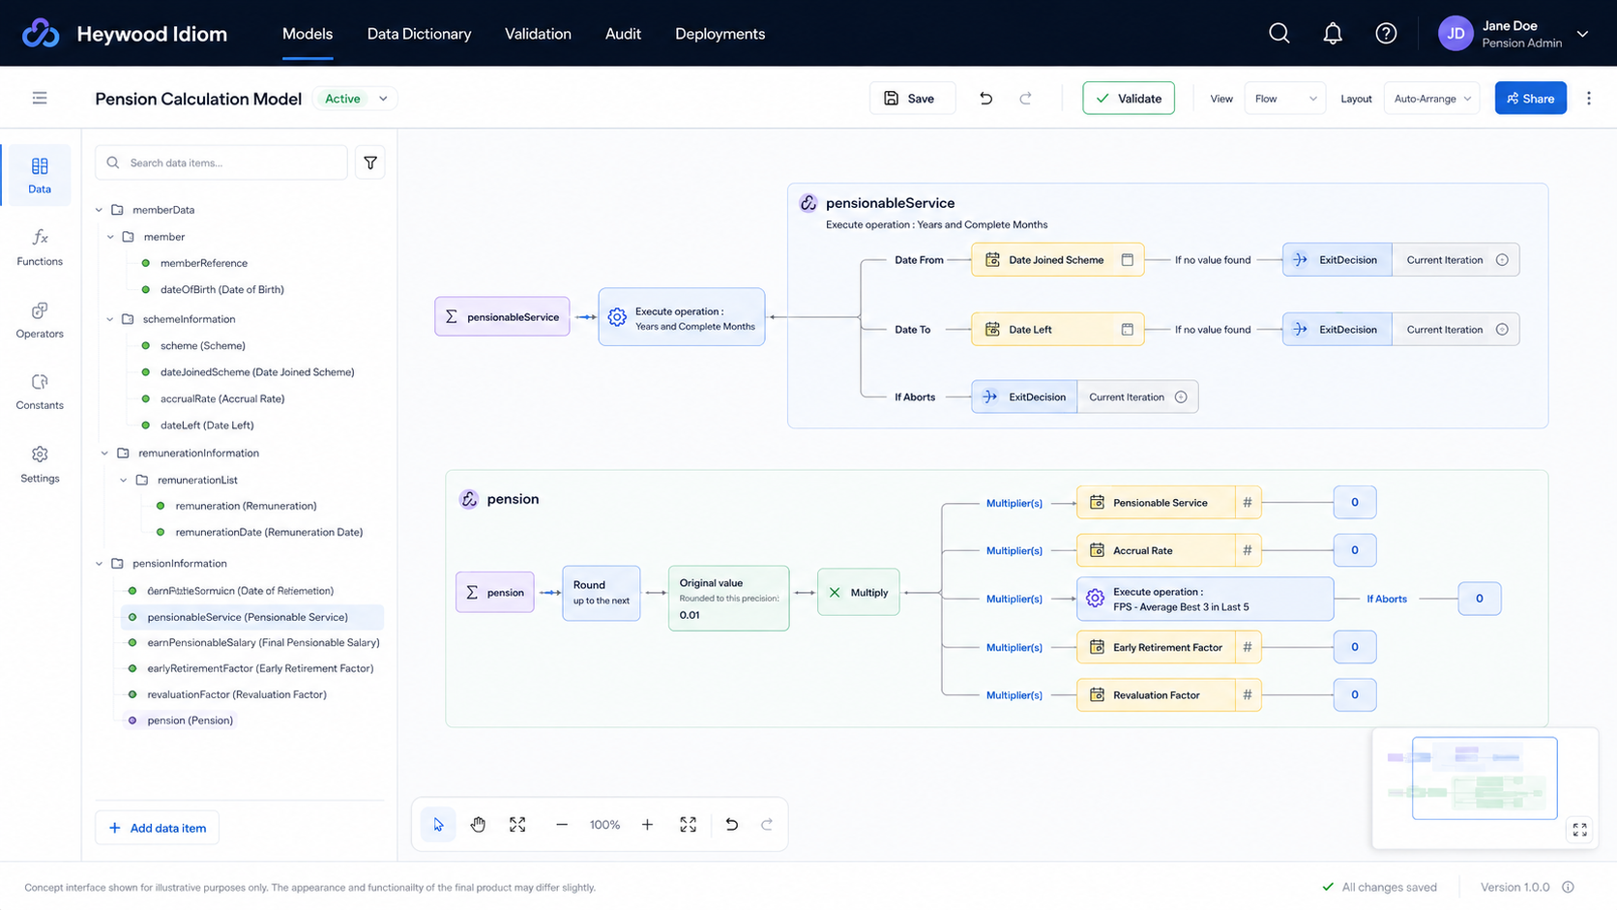Viewport: 1617px width, 910px height.
Task: Open the Auto-Arrange layout dropdown
Action: click(1431, 99)
